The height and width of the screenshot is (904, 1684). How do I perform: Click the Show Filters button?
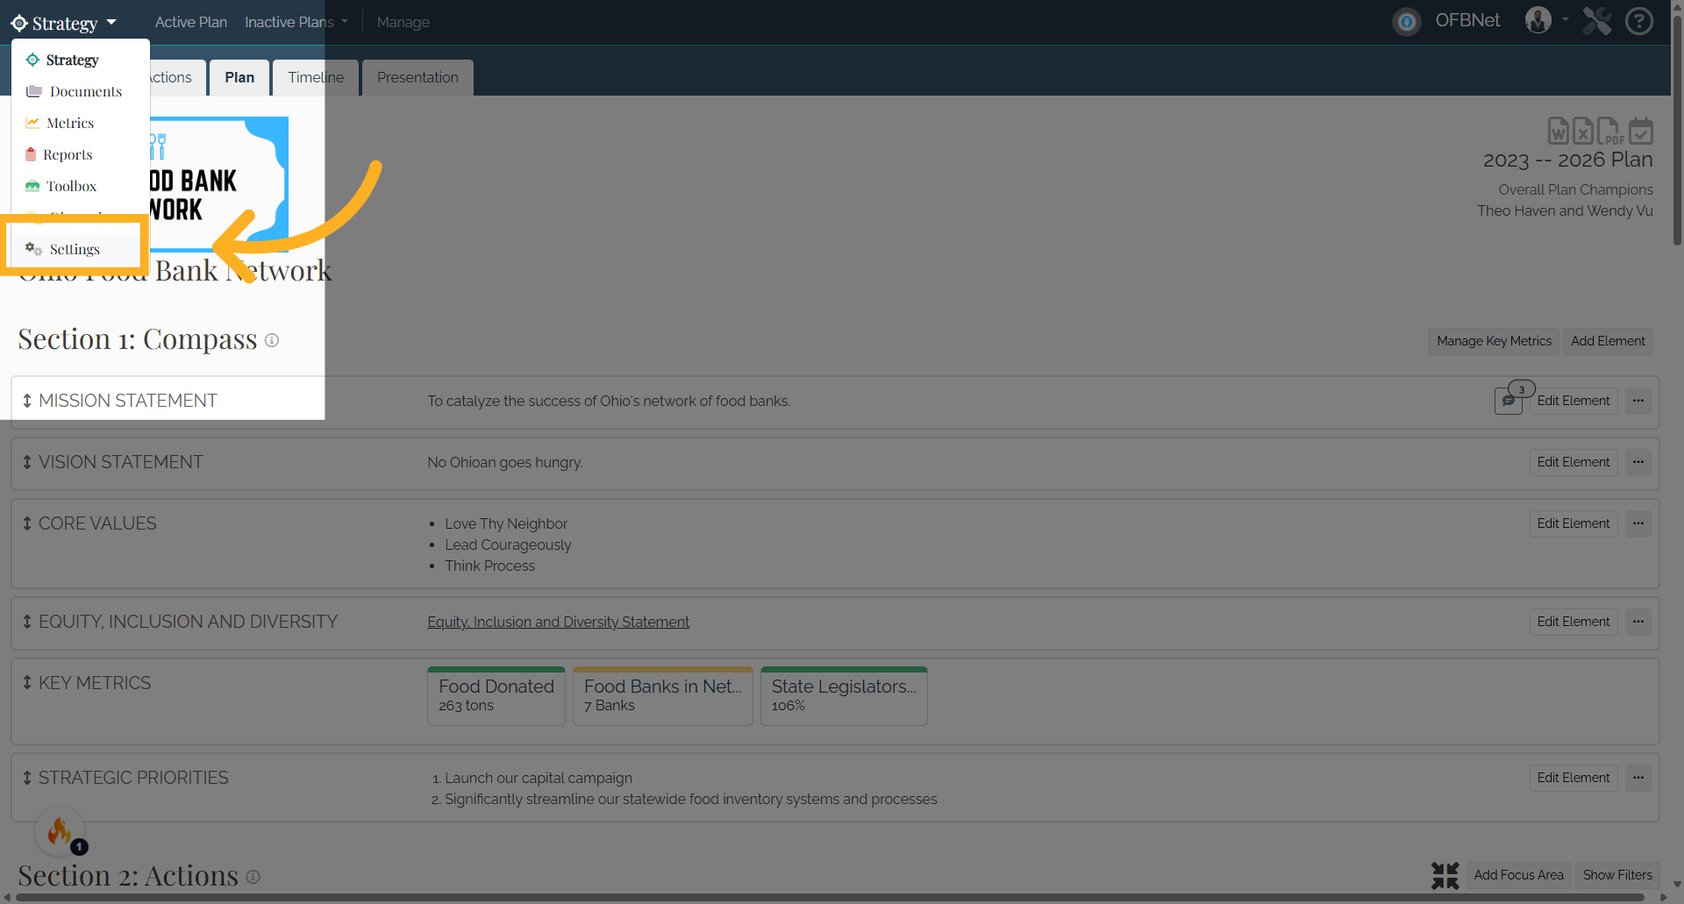click(x=1617, y=875)
